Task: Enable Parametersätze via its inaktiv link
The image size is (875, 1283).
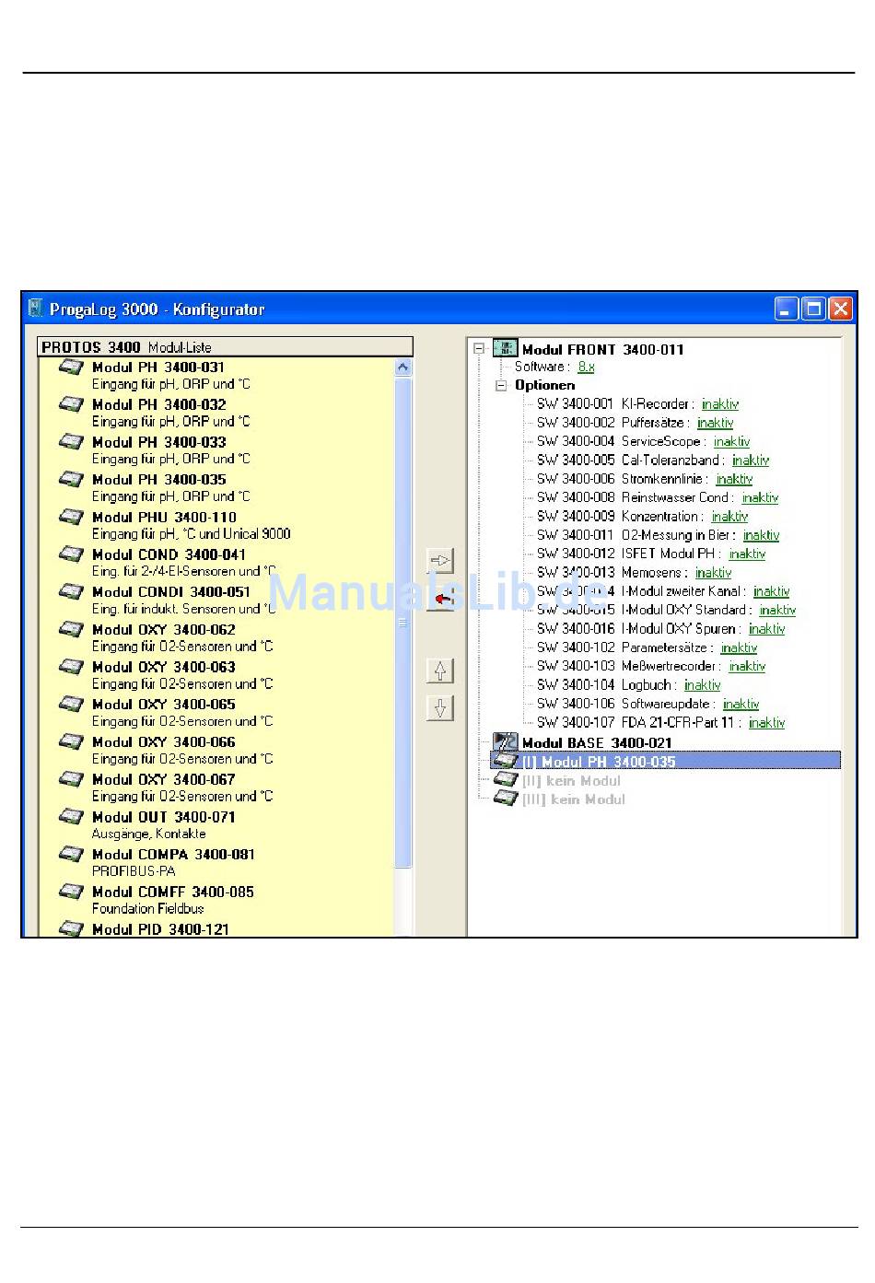Action: 739,647
